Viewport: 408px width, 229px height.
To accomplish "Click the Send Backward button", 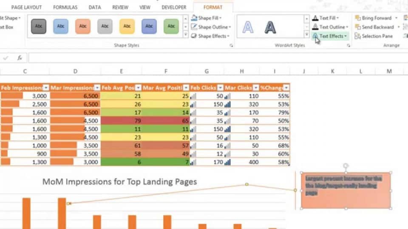I will [x=375, y=27].
